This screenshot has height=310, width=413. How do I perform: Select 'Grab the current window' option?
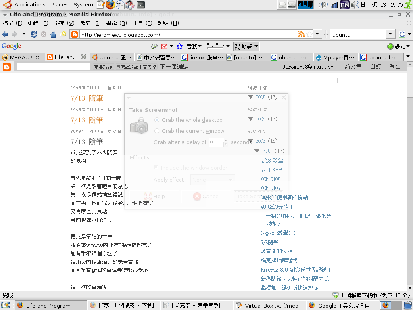(157, 131)
